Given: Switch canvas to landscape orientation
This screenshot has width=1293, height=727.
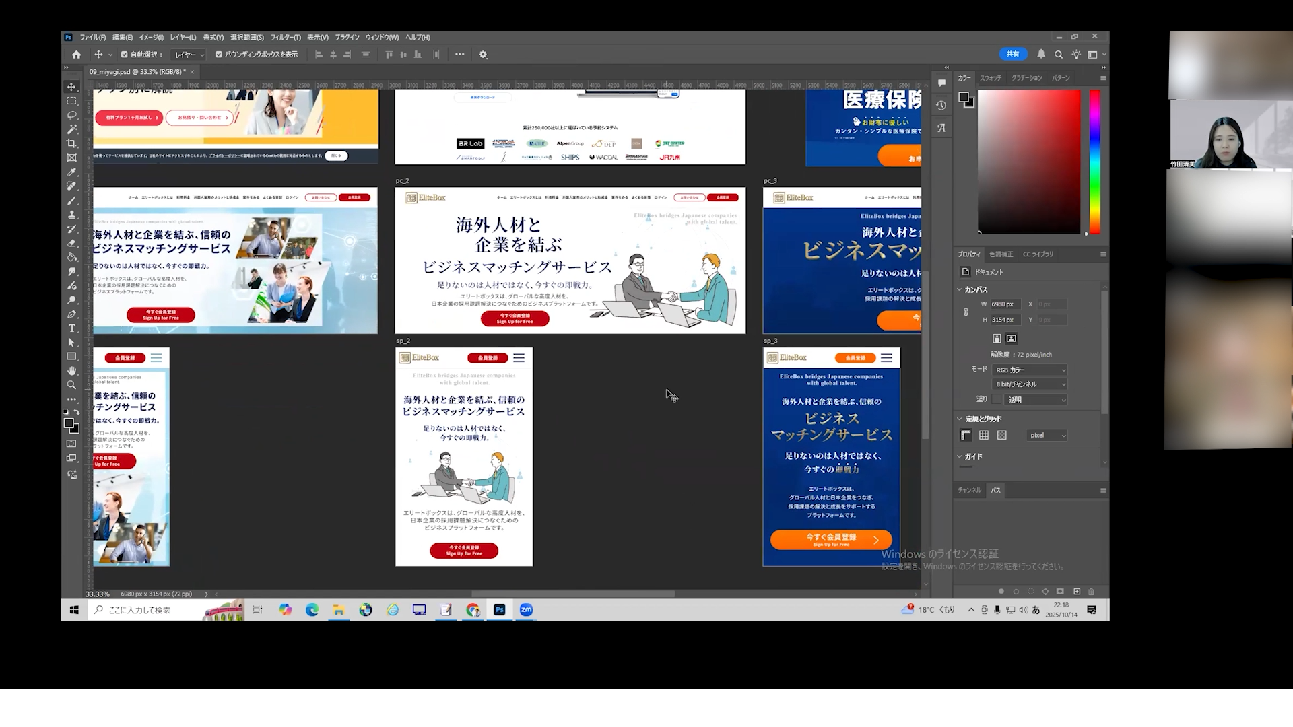Looking at the screenshot, I should click(x=1012, y=339).
